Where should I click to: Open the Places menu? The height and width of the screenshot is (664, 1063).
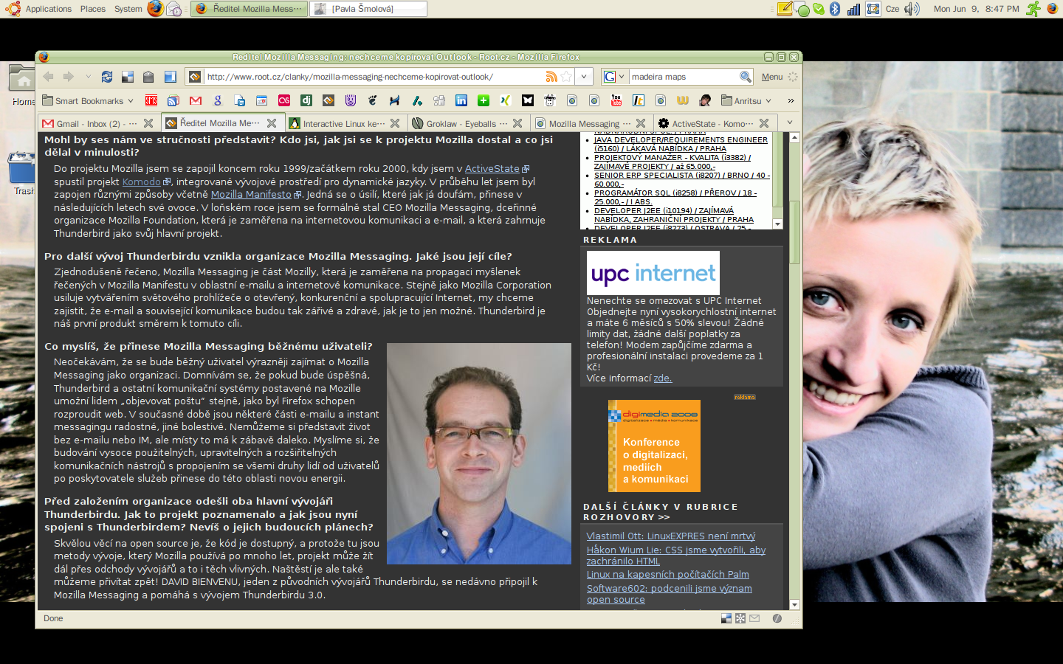93,9
